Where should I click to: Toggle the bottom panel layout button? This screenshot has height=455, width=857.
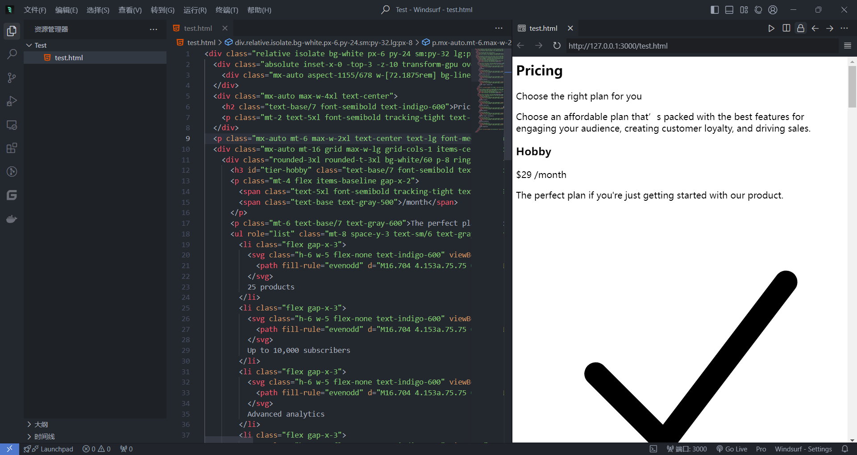pos(729,10)
